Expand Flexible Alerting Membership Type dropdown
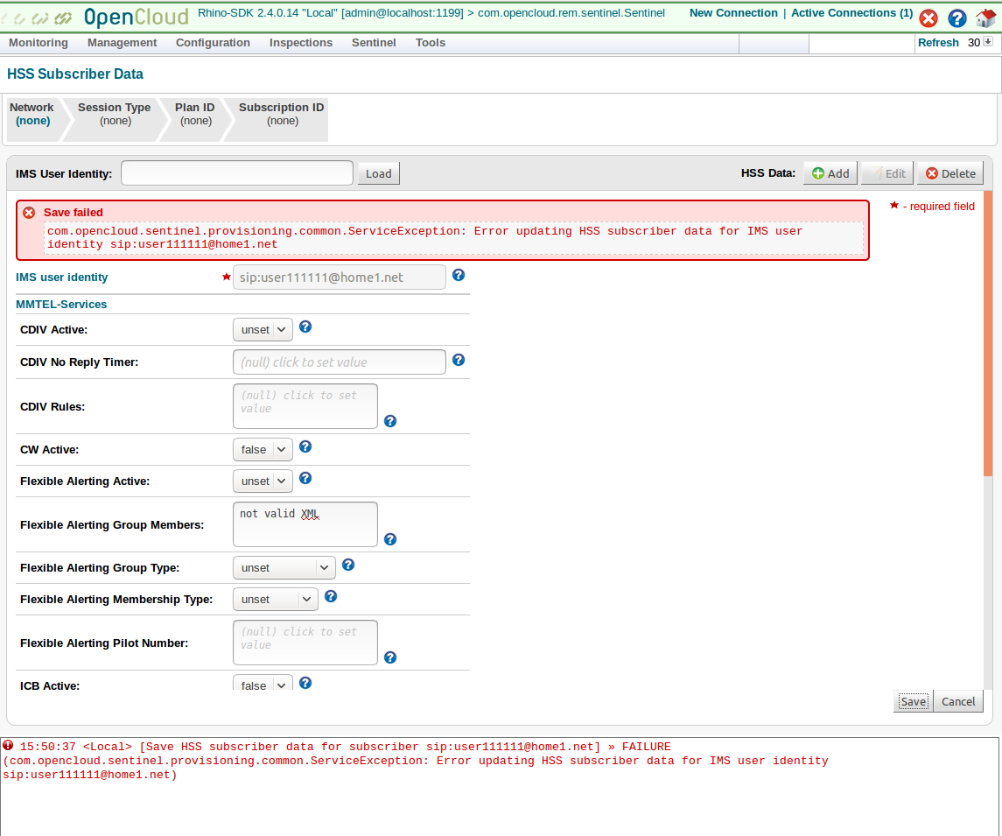Image resolution: width=1002 pixels, height=836 pixels. coord(275,600)
